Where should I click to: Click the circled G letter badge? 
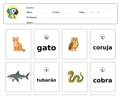46,37
